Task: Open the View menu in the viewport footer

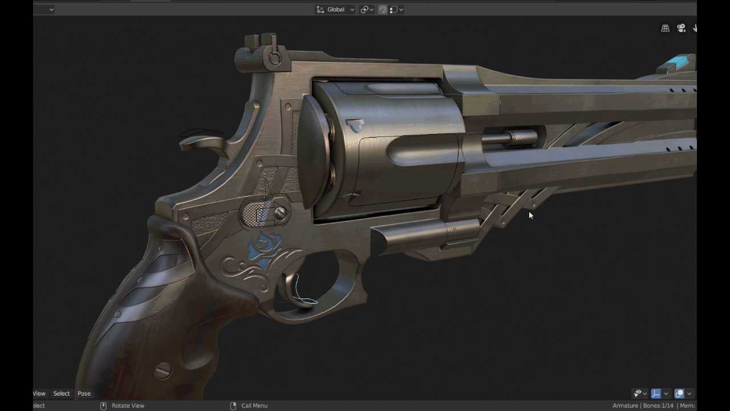Action: 39,393
